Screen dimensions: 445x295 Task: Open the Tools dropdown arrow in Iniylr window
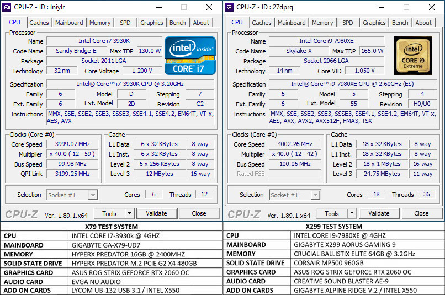click(x=129, y=213)
